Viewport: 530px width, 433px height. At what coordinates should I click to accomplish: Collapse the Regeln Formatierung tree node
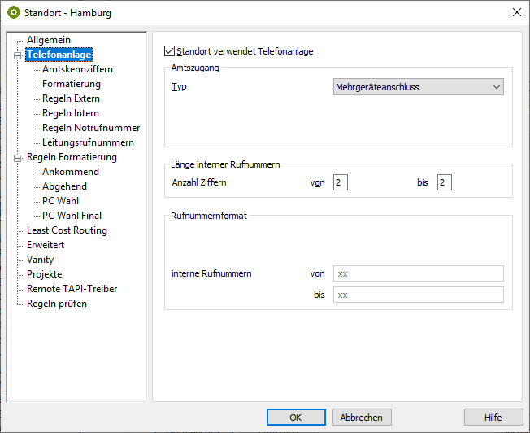click(x=17, y=158)
